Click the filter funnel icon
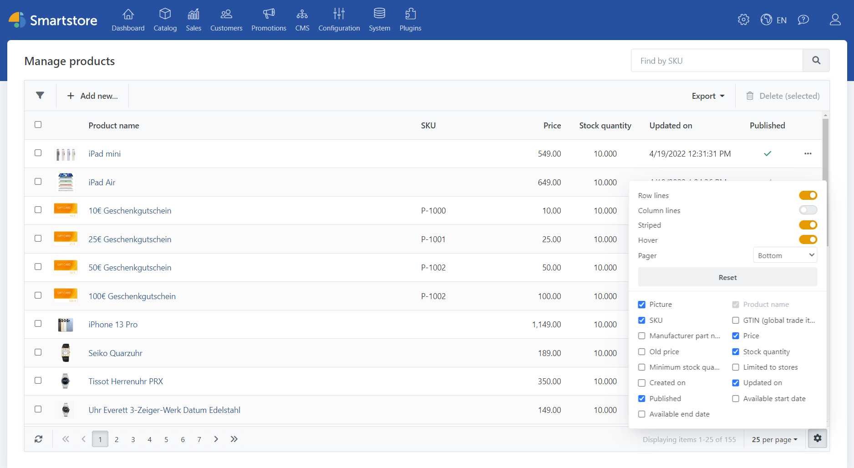The width and height of the screenshot is (854, 468). click(40, 96)
